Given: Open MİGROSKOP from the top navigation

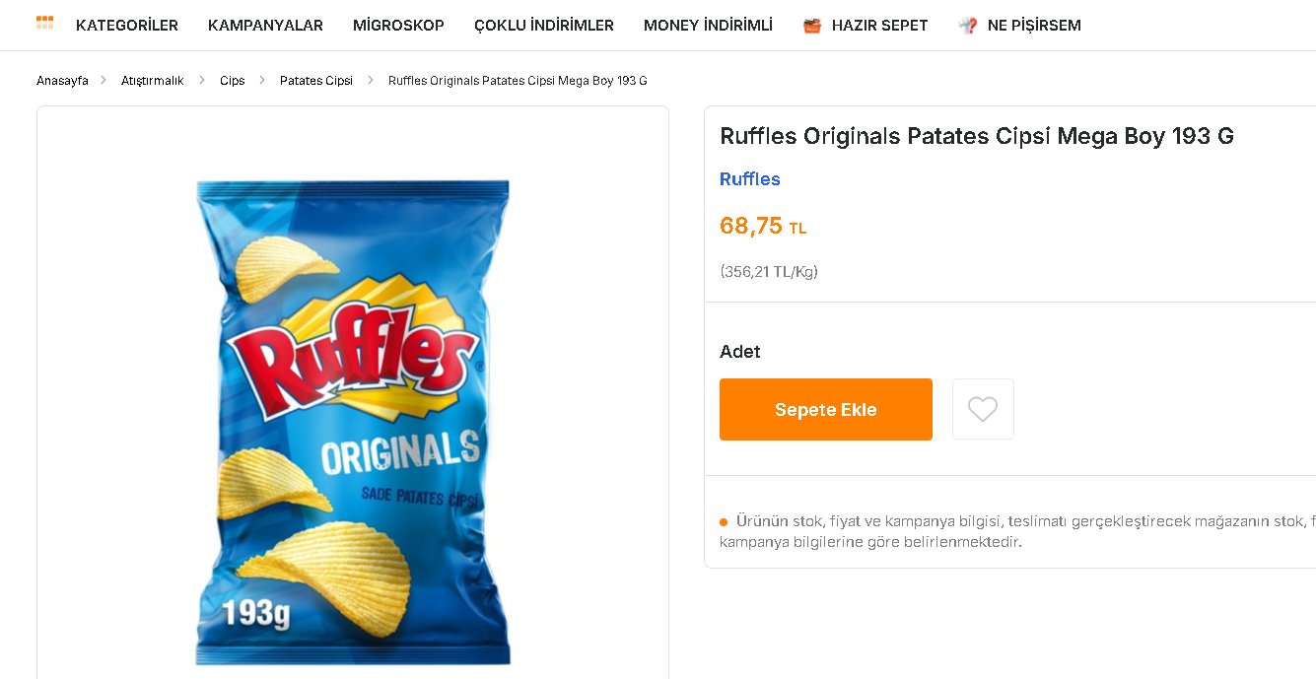Looking at the screenshot, I should pos(398,26).
